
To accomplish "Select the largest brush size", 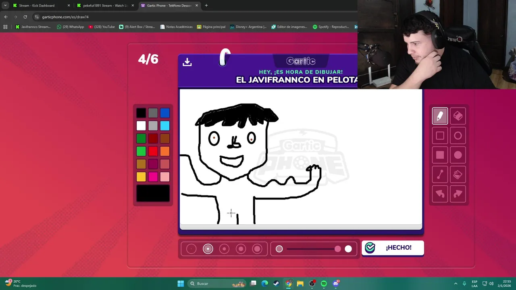I will 257,249.
